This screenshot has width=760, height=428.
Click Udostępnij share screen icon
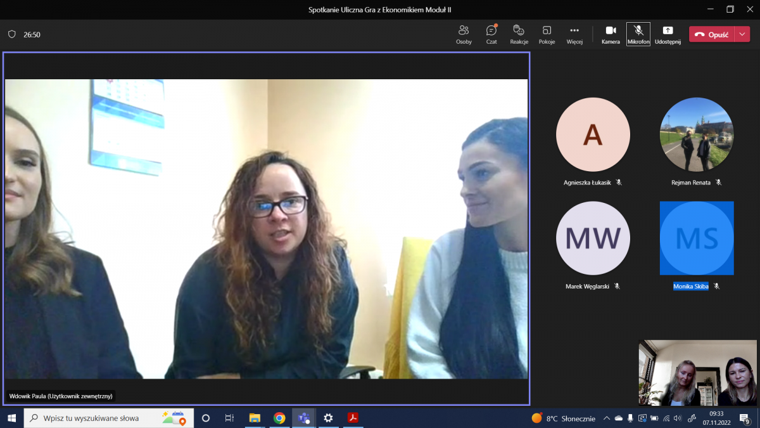pyautogui.click(x=668, y=34)
